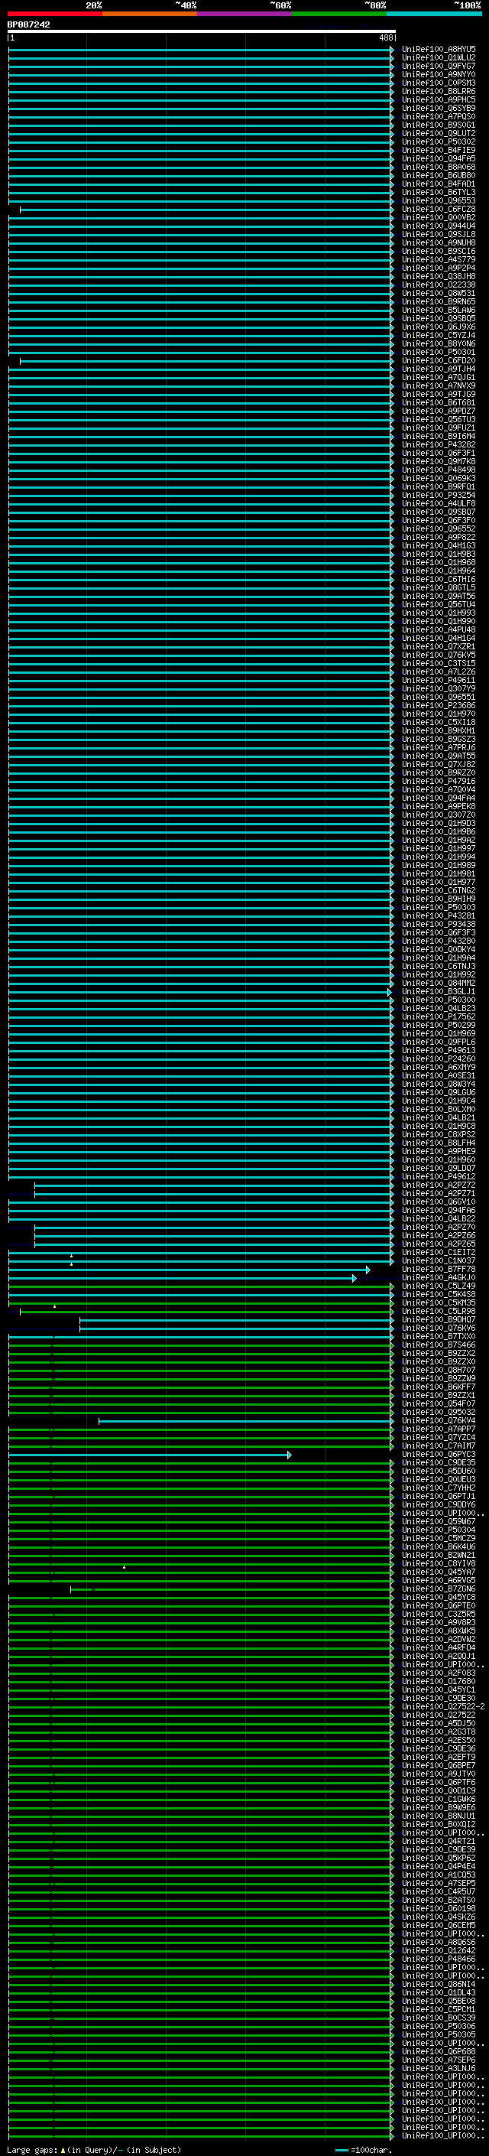Click the white query sequence bar
The width and height of the screenshot is (489, 2156).
click(202, 31)
